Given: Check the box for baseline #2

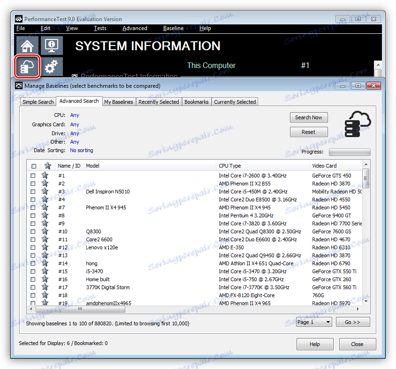Looking at the screenshot, I should 33,184.
